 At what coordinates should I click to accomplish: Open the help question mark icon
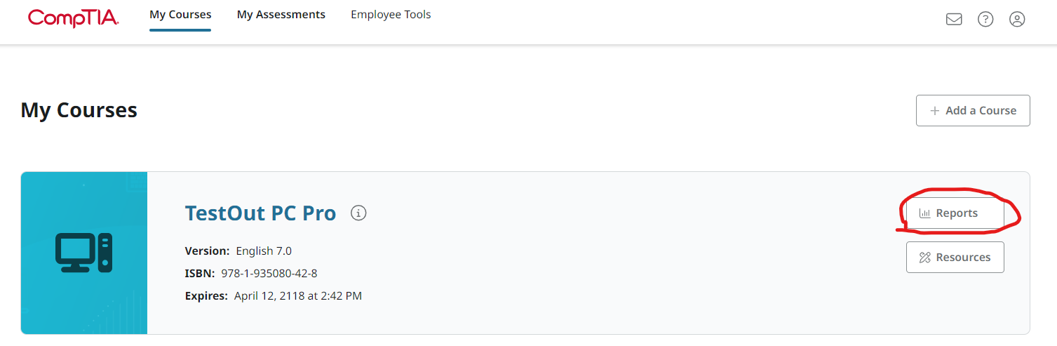[x=985, y=20]
